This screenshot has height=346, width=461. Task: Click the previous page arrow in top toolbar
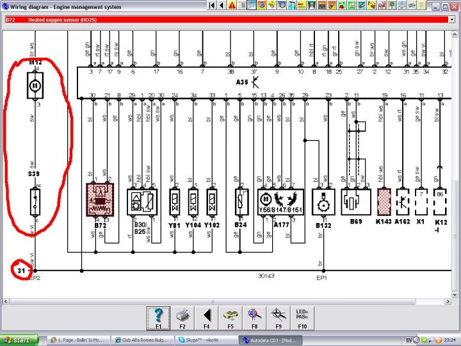(222, 6)
